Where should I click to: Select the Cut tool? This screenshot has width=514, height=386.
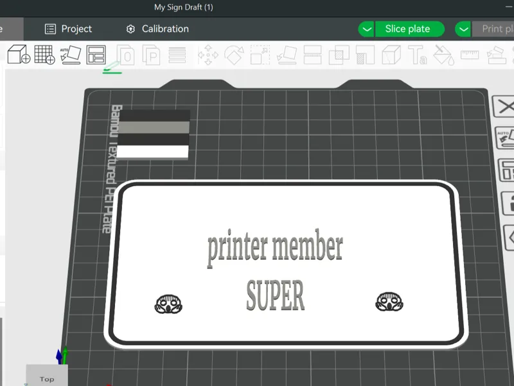(x=312, y=55)
